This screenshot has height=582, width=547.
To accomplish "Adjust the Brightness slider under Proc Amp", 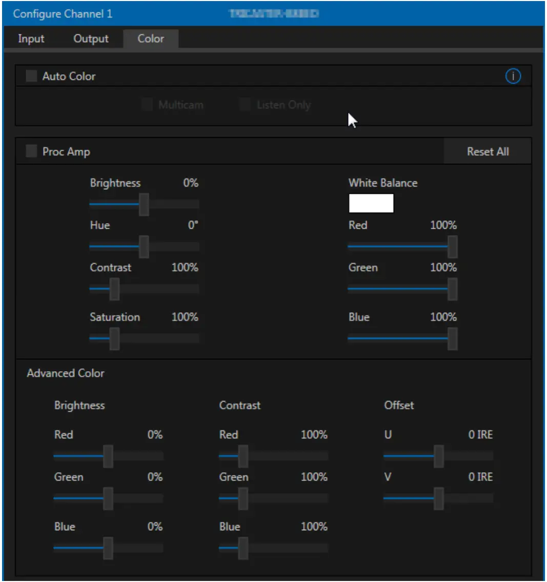I will (x=145, y=204).
